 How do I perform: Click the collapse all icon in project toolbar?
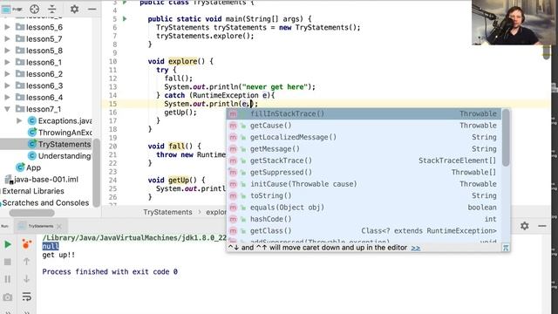pyautogui.click(x=52, y=9)
